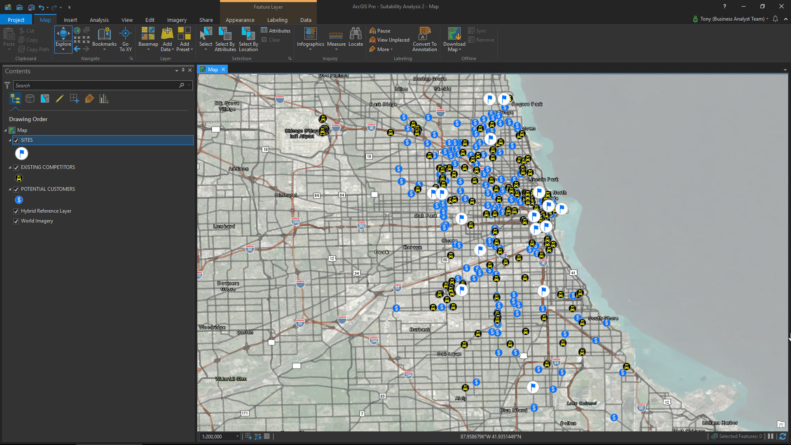This screenshot has height=445, width=791.
Task: Click the Open Project icon in quick access toolbar
Action: tap(19, 7)
